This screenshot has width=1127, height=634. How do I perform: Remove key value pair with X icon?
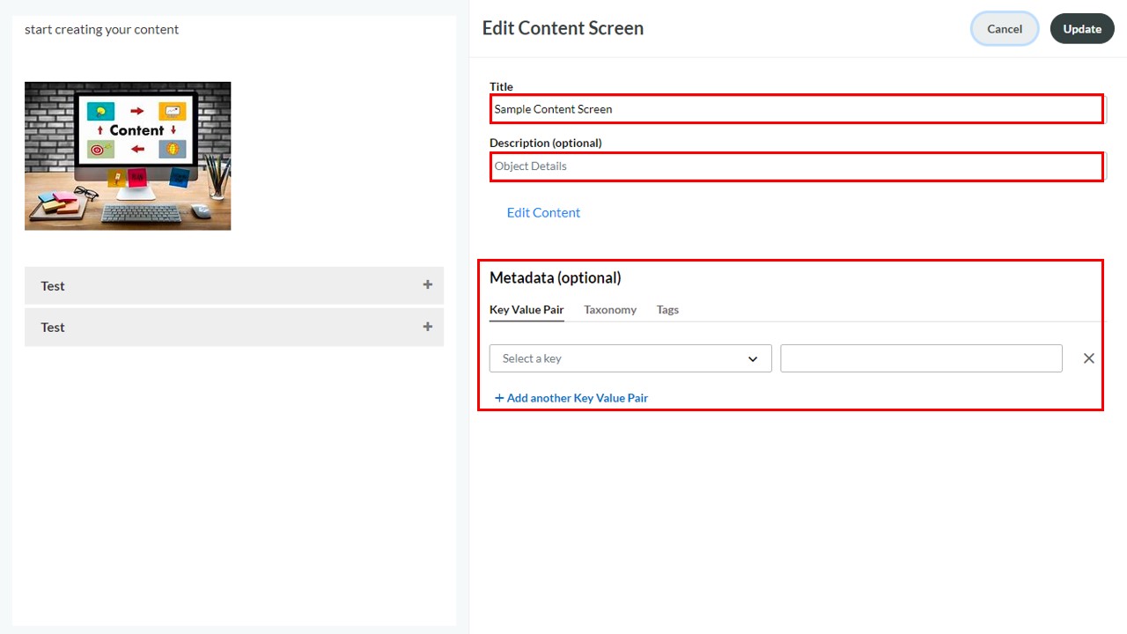[x=1088, y=358]
